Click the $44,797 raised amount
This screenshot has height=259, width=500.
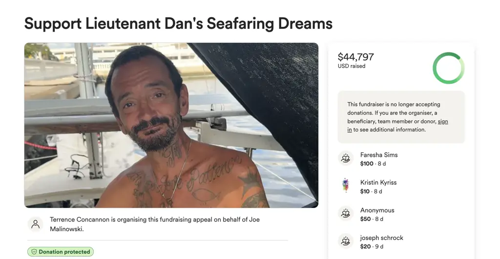[356, 57]
